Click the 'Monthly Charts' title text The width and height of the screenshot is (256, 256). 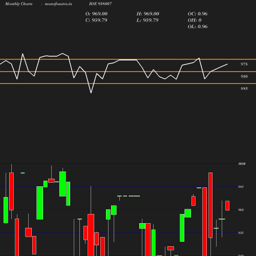19,4
